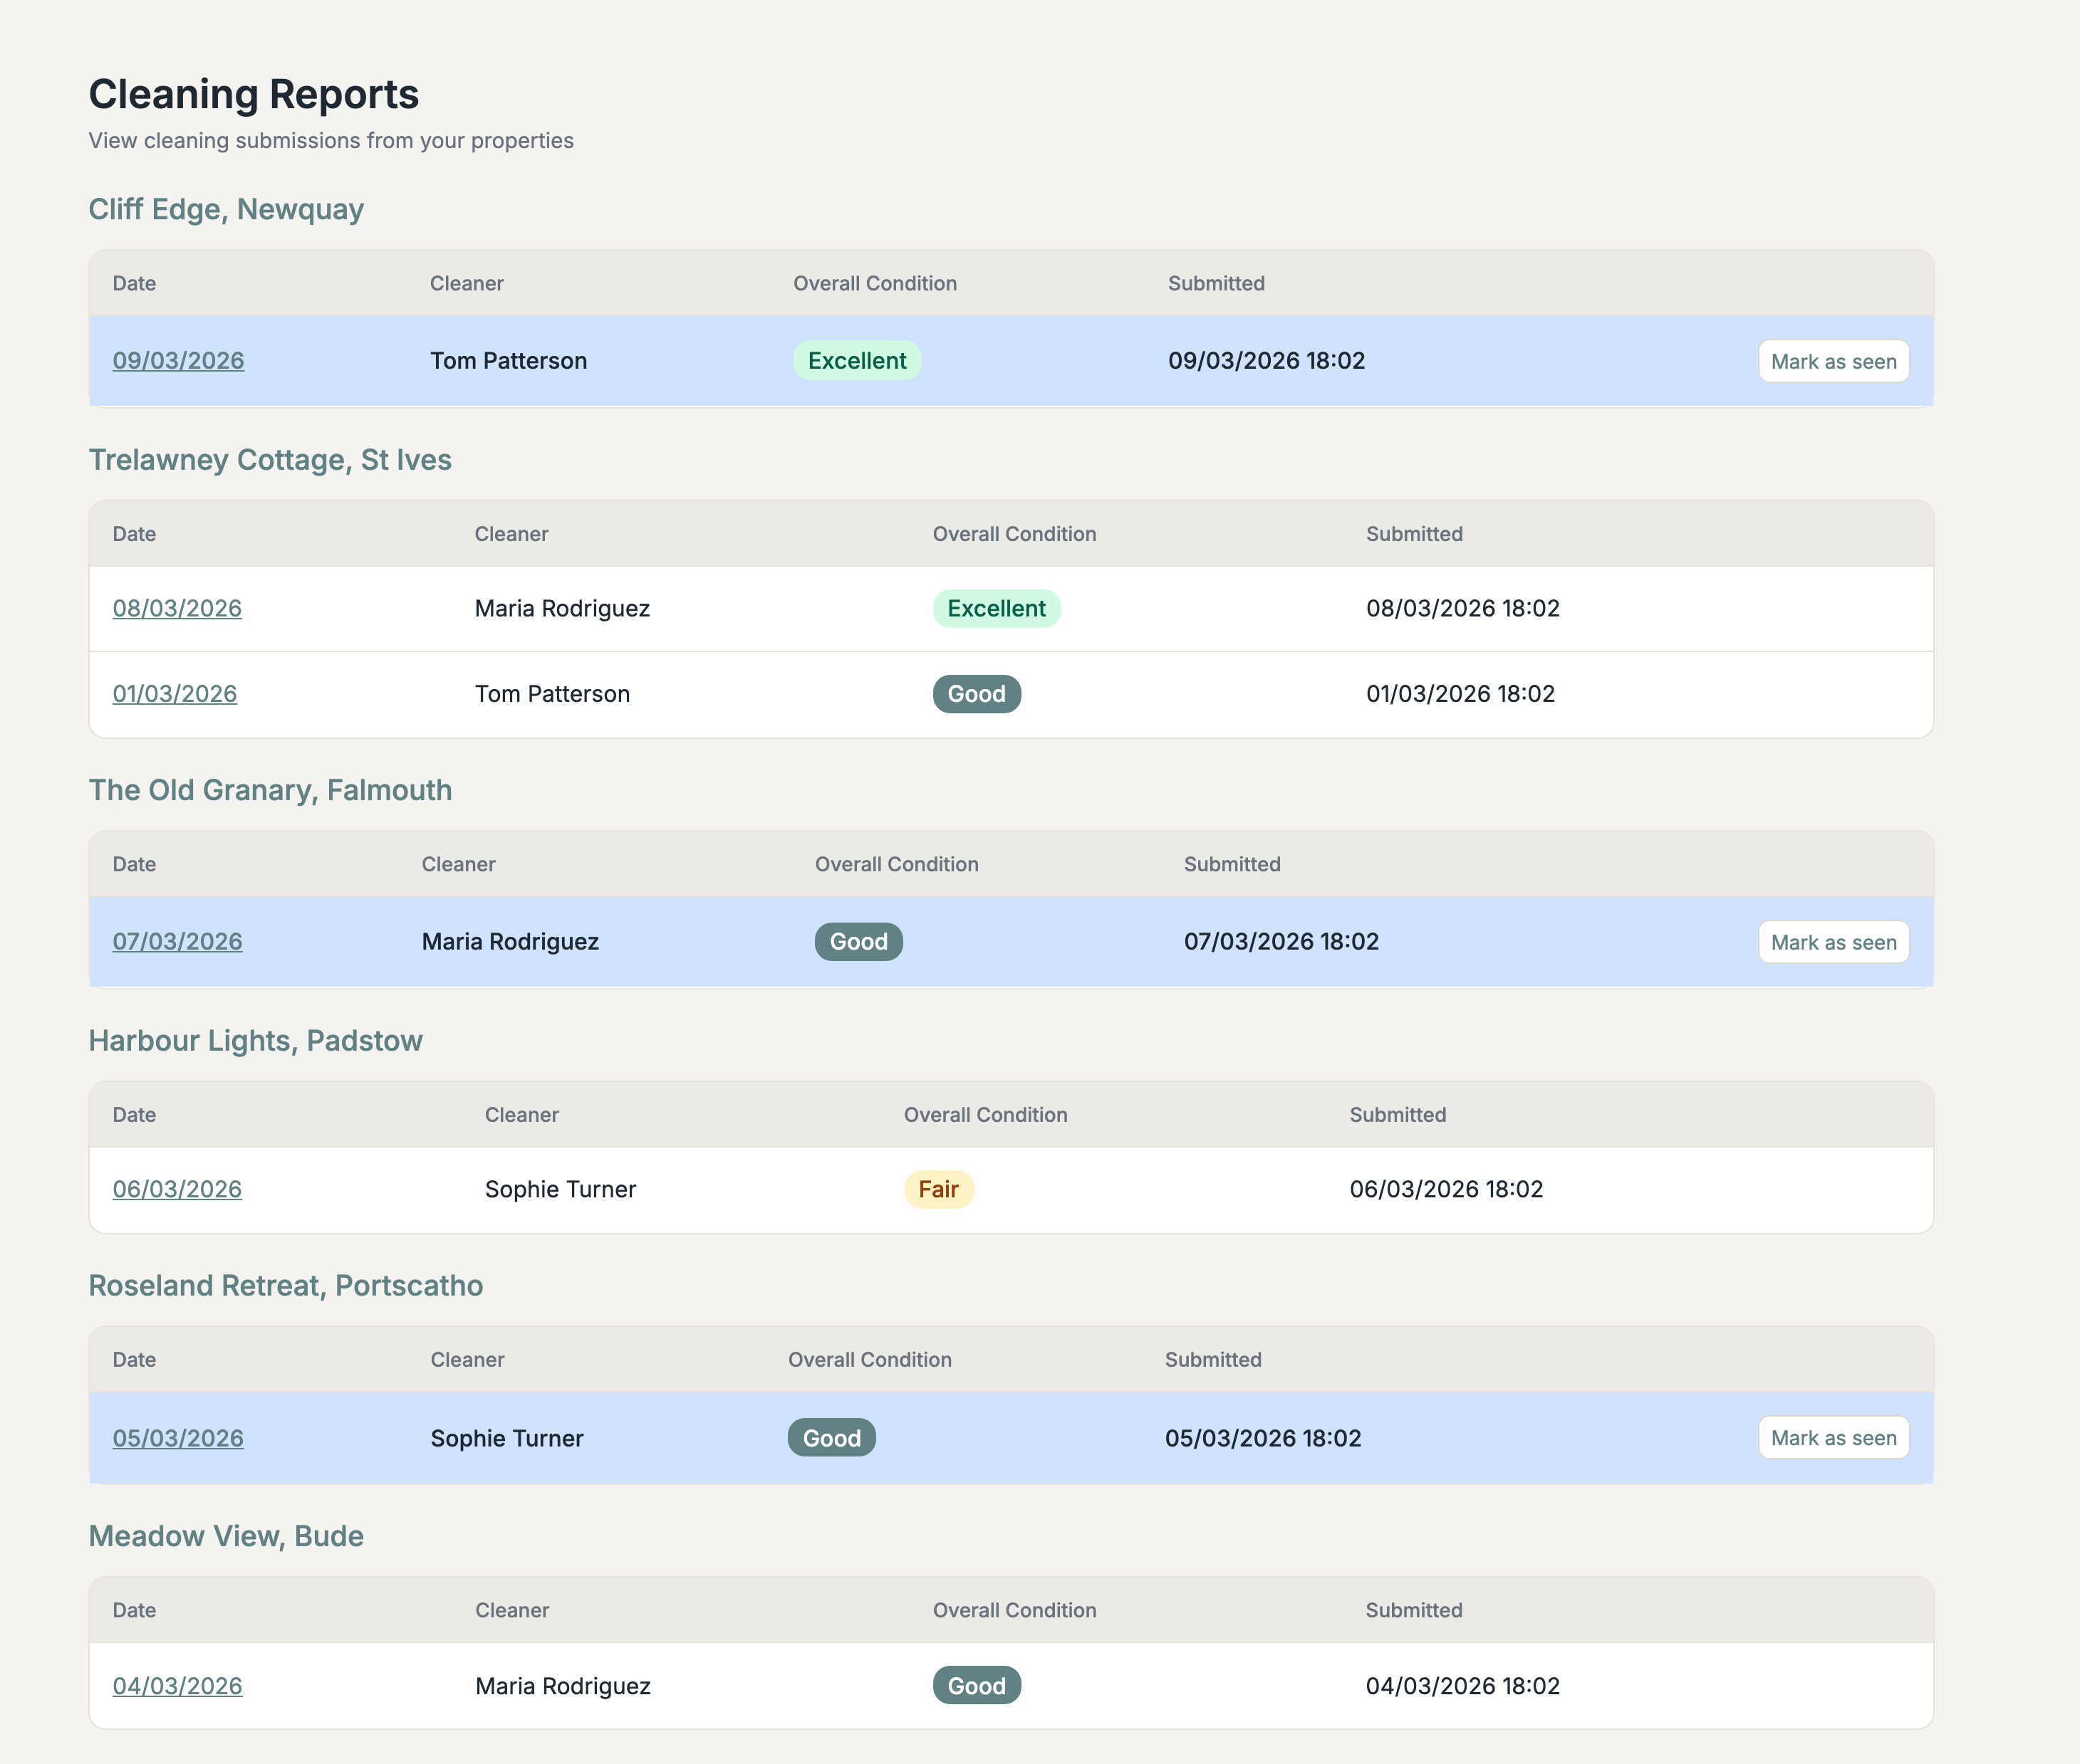Select the Excellent badge in Cliff Edge row

[856, 361]
